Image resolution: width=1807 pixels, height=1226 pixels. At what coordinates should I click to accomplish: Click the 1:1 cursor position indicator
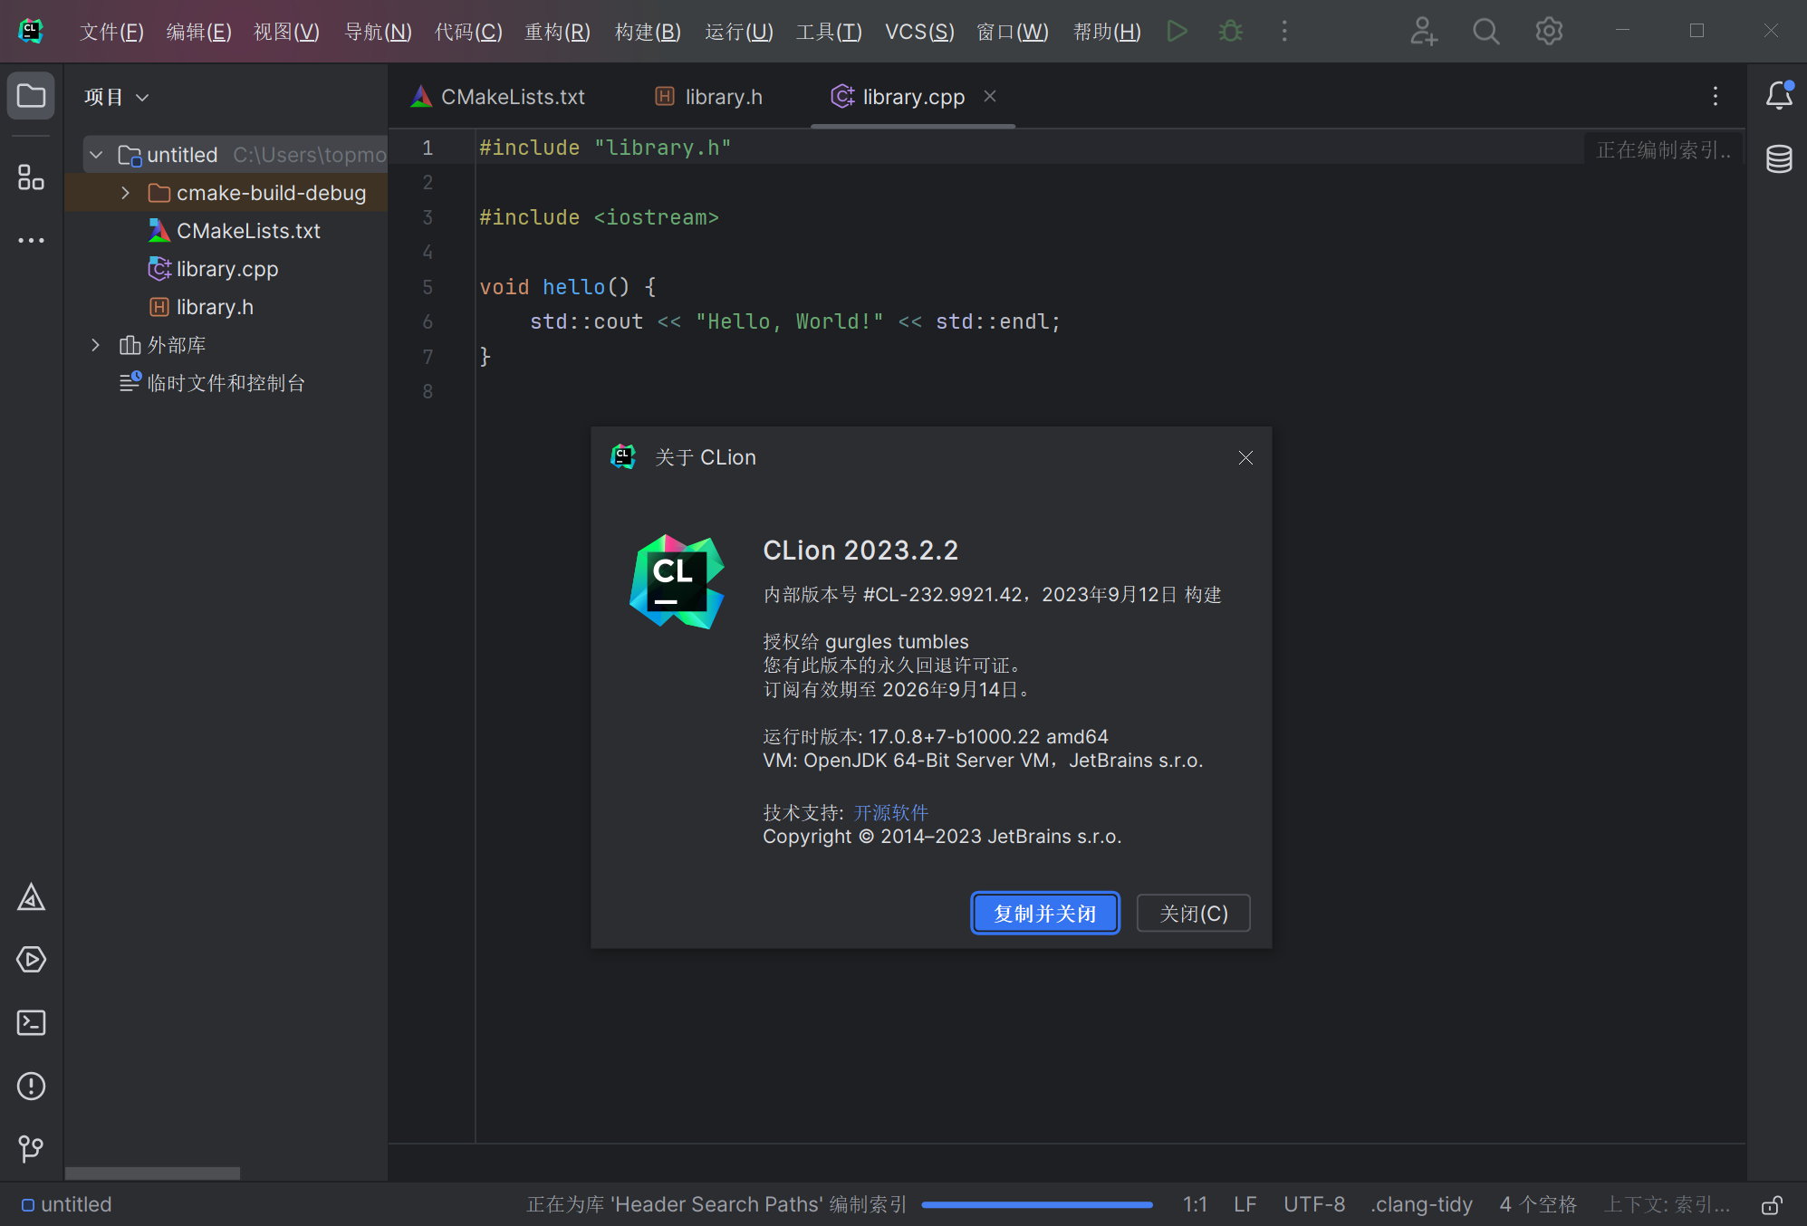[1195, 1205]
